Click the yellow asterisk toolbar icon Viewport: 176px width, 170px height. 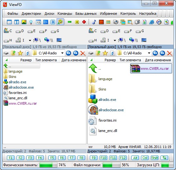77,22
